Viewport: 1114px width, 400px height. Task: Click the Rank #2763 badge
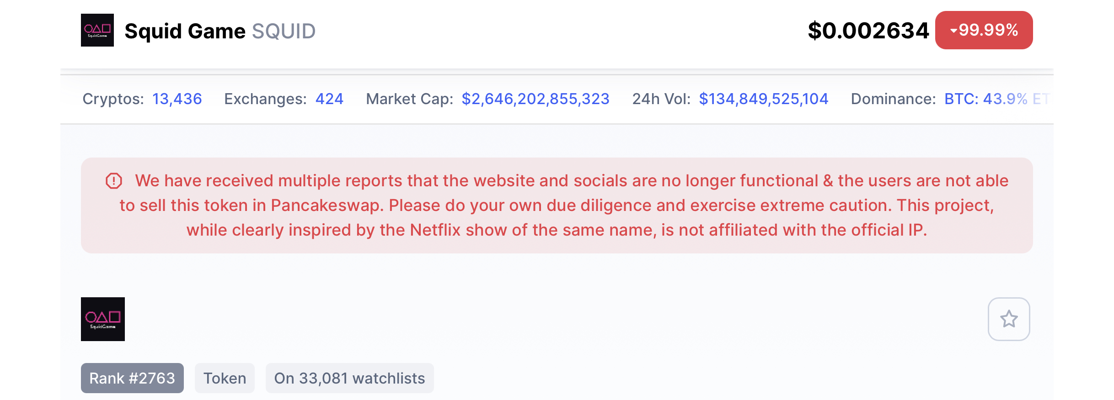pyautogui.click(x=132, y=378)
